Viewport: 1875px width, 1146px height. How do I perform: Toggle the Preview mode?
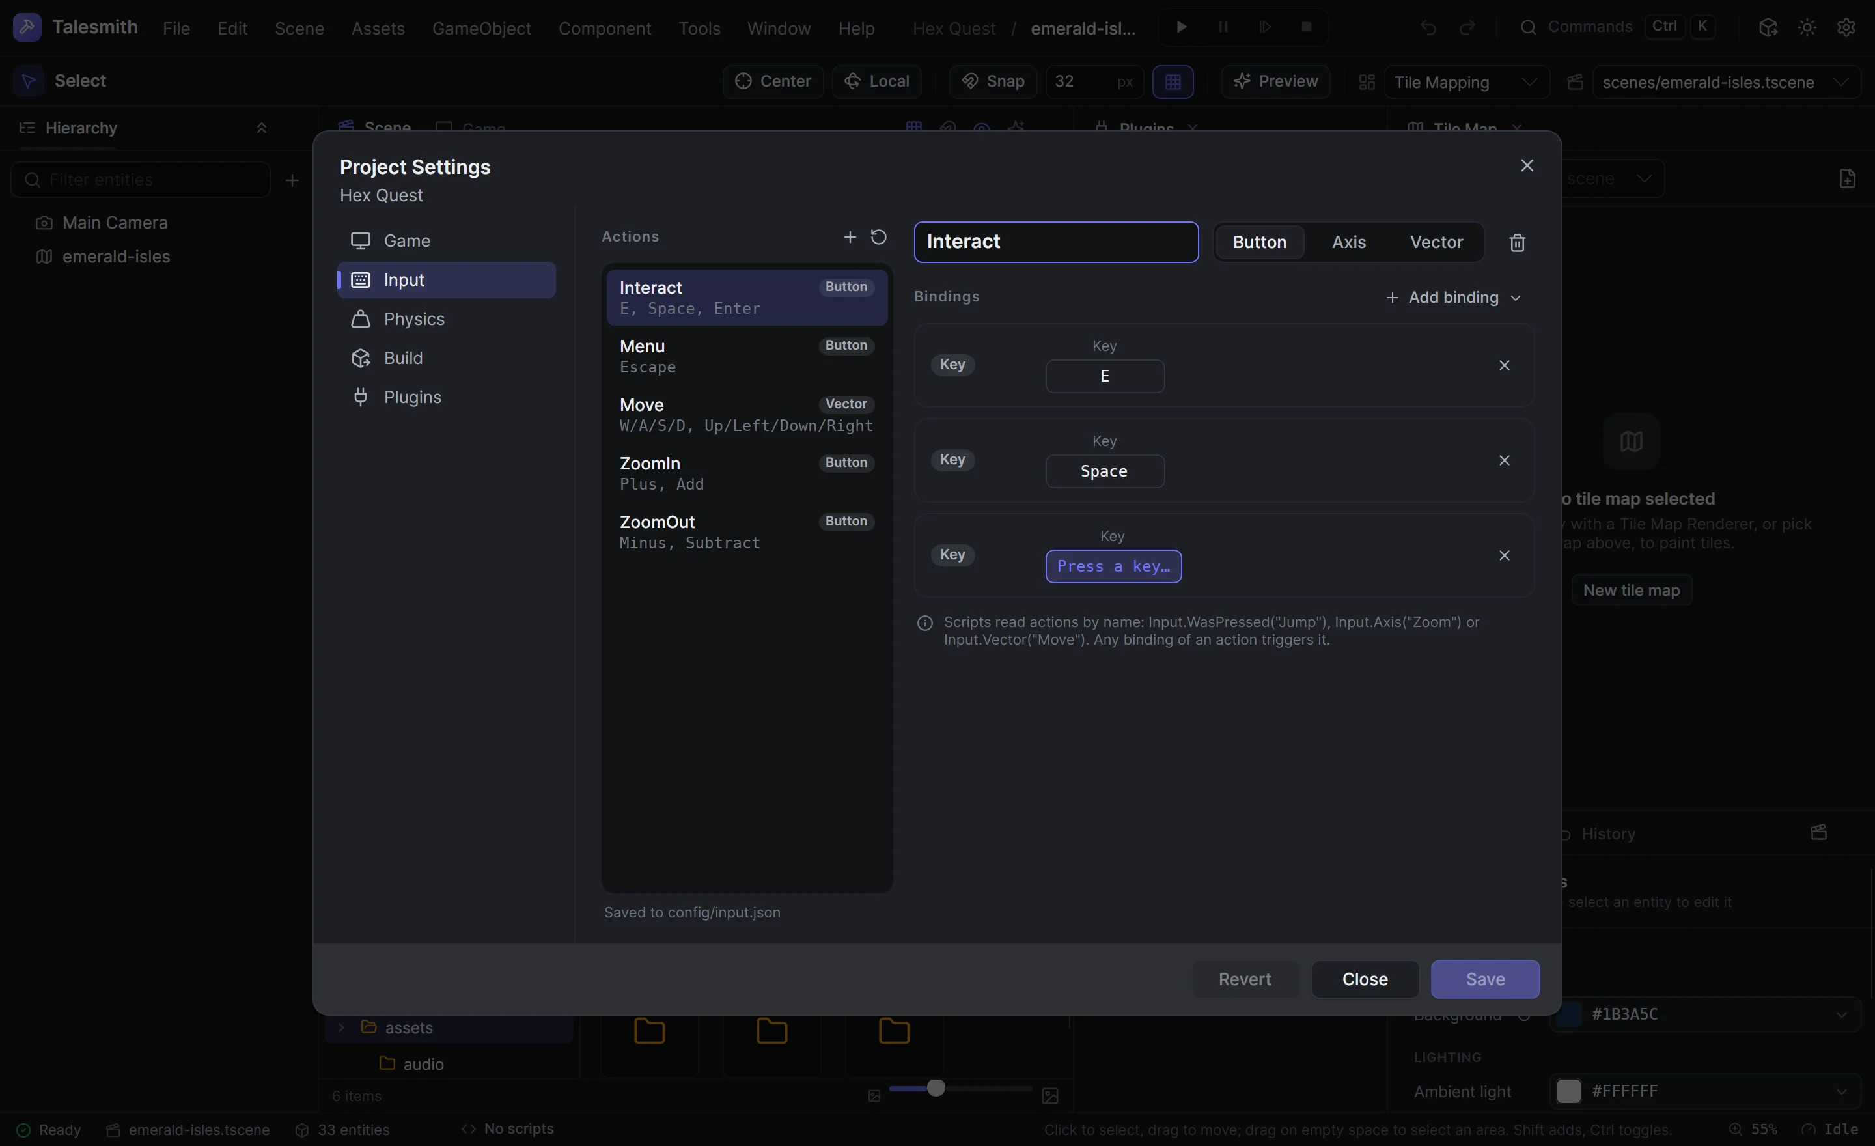(1275, 81)
